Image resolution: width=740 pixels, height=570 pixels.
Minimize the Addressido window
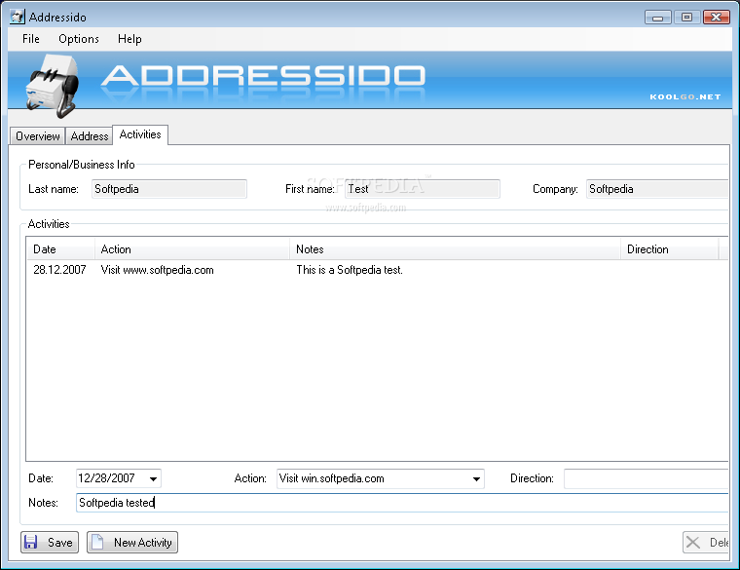pyautogui.click(x=658, y=18)
